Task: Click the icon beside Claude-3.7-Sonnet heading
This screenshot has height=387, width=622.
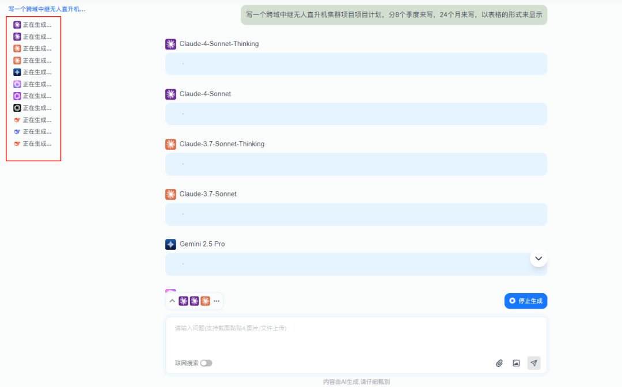Action: (170, 194)
